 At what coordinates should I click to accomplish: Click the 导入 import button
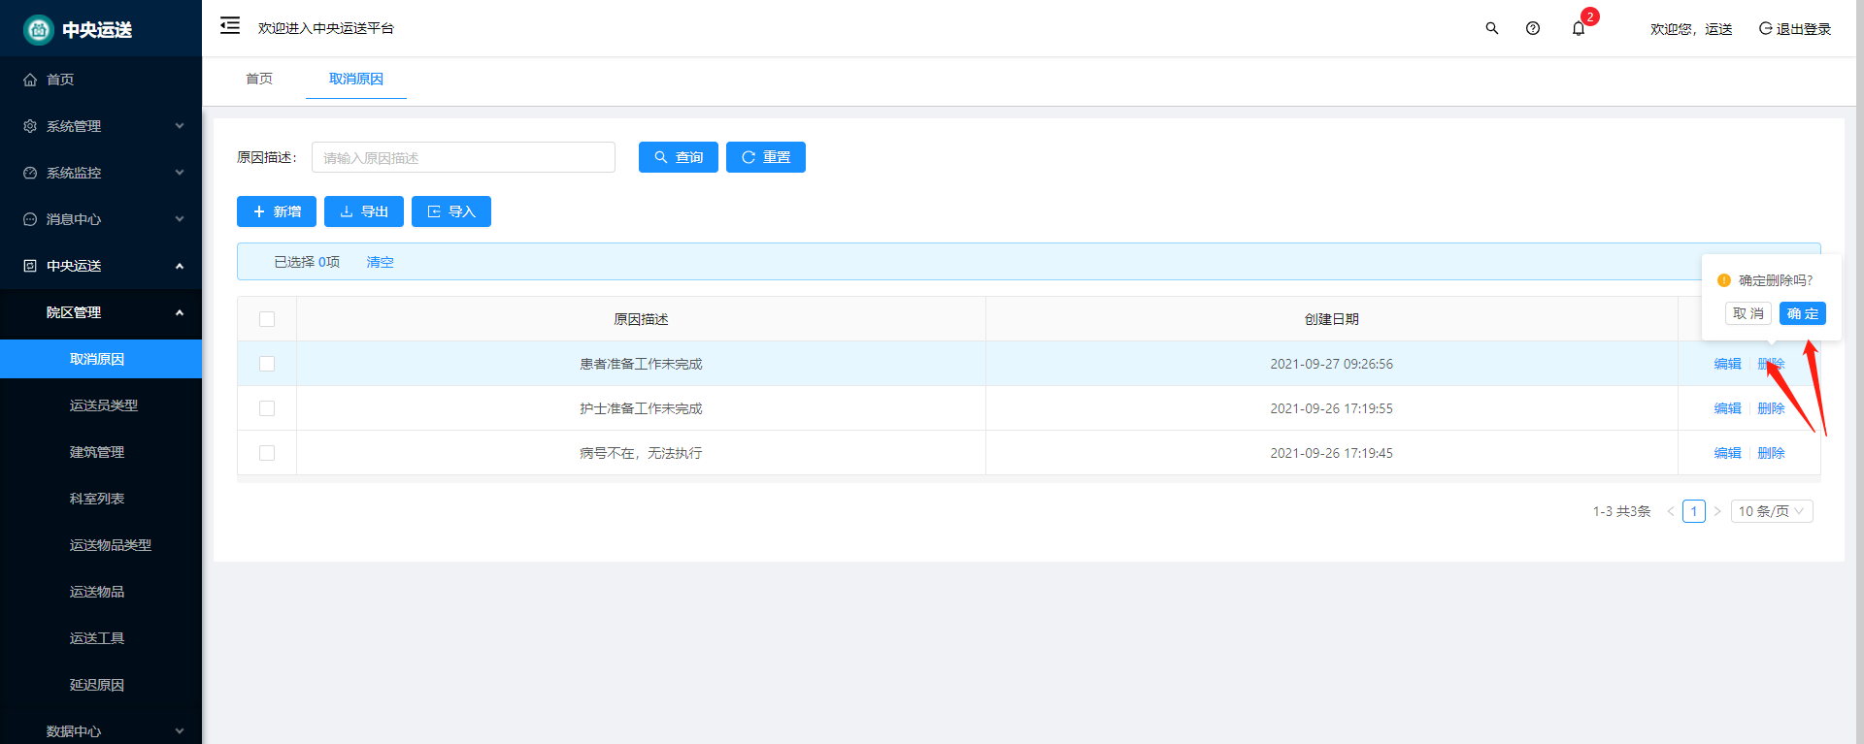451,211
